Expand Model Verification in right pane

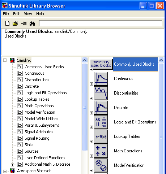point(91,170)
